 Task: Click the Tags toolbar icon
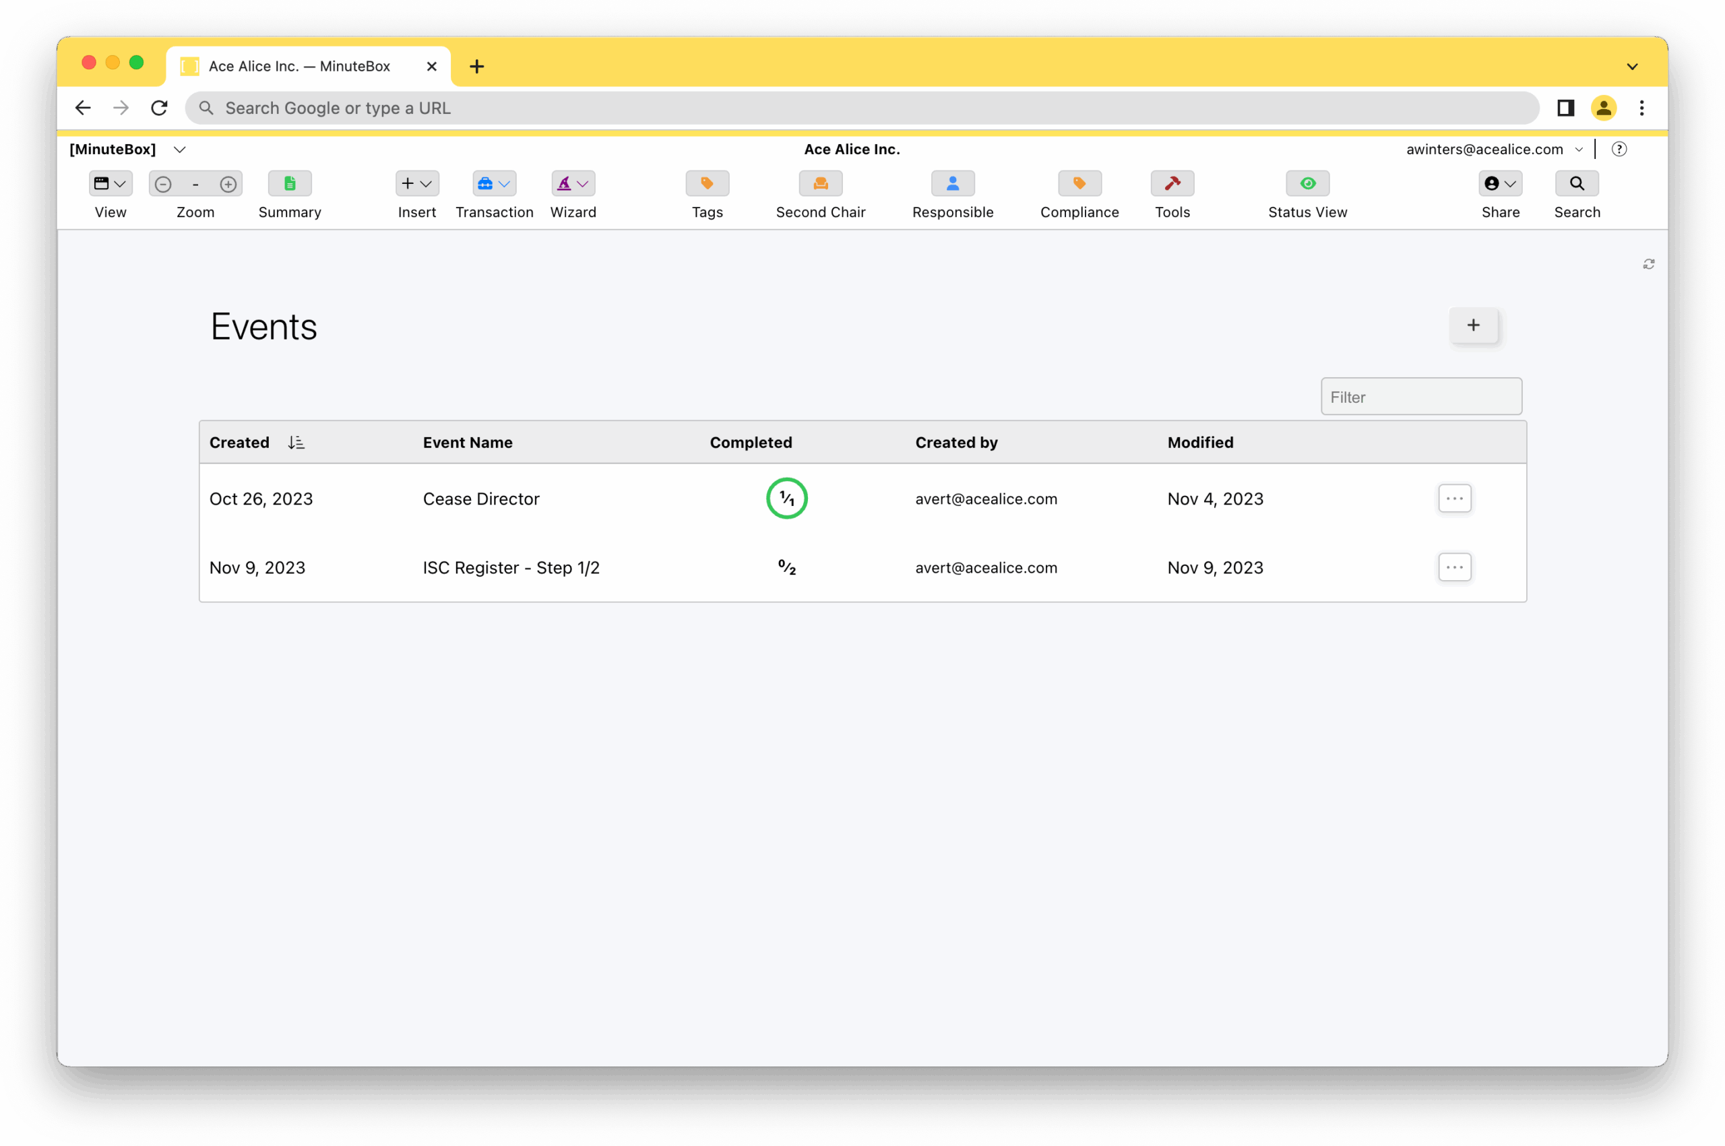pyautogui.click(x=707, y=183)
